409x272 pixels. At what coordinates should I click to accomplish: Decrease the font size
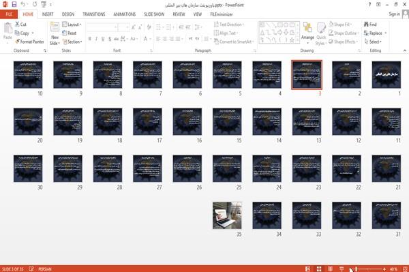[140, 27]
